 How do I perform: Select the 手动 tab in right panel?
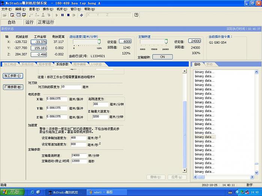[x=209, y=64]
